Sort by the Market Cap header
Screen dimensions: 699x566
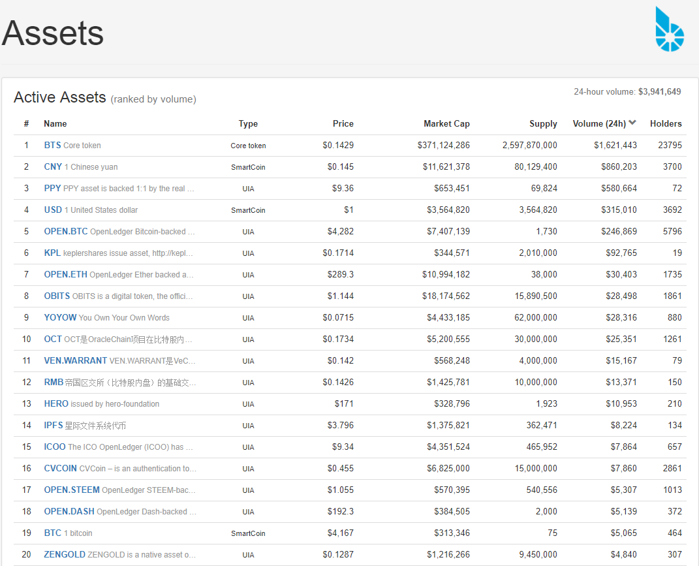pos(446,123)
